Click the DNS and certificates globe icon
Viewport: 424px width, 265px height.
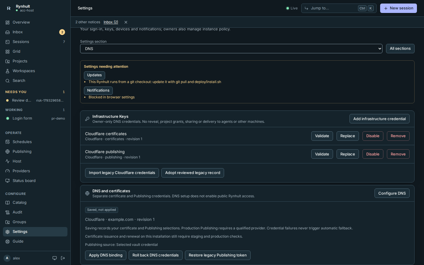(x=87, y=193)
